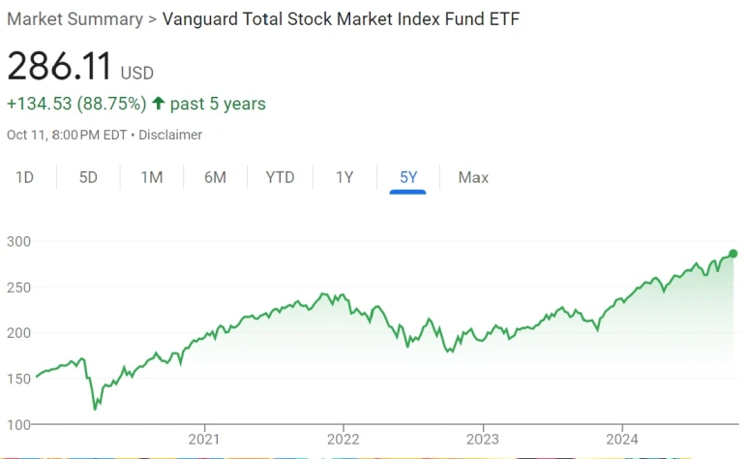Screen dimensions: 748x459
Task: Choose the 6M chart range
Action: pyautogui.click(x=215, y=177)
